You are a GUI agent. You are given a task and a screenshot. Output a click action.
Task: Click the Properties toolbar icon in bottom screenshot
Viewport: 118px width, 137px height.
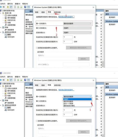point(15,80)
